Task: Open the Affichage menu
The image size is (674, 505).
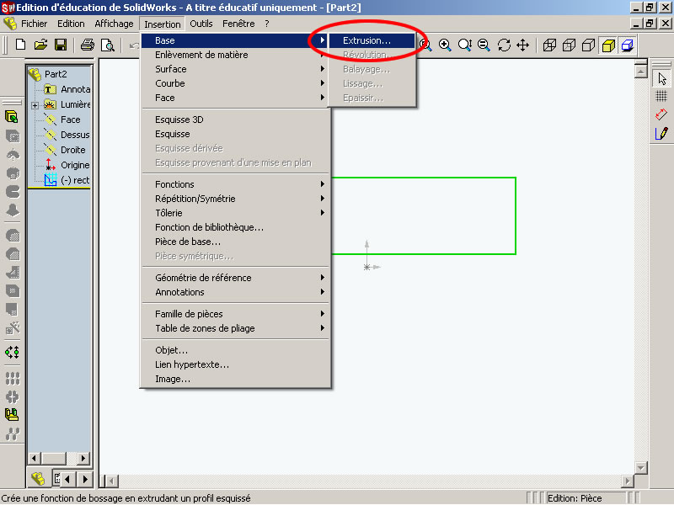Action: click(x=114, y=24)
